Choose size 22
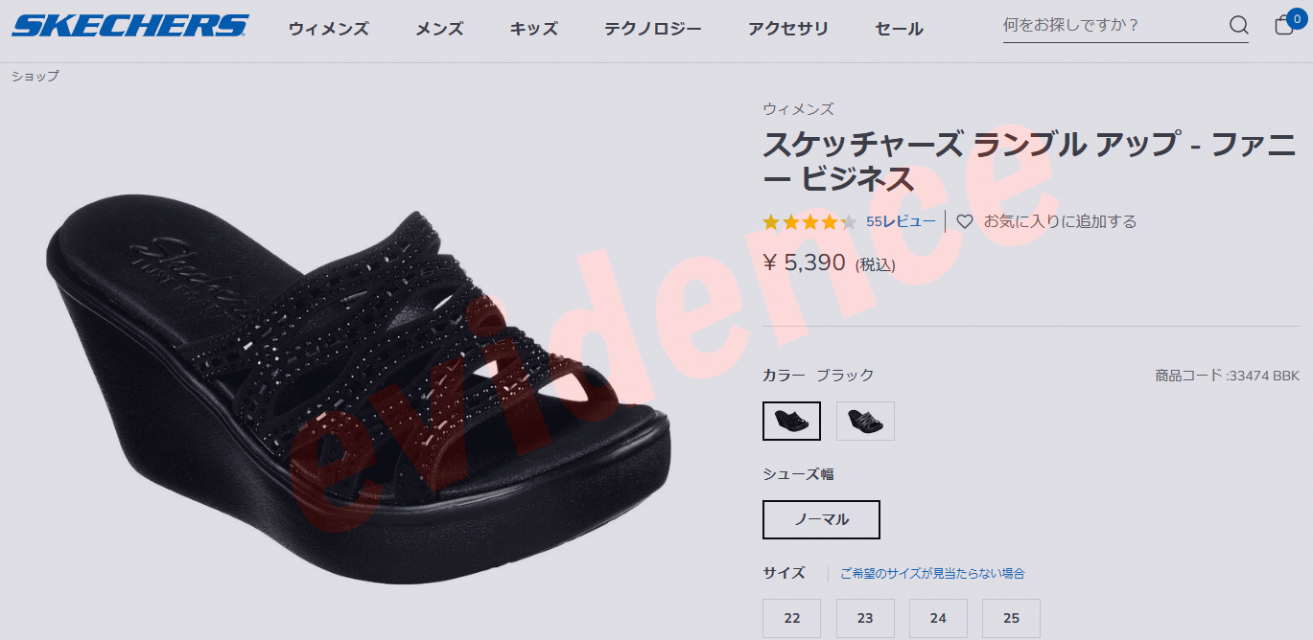This screenshot has width=1313, height=640. pyautogui.click(x=791, y=618)
